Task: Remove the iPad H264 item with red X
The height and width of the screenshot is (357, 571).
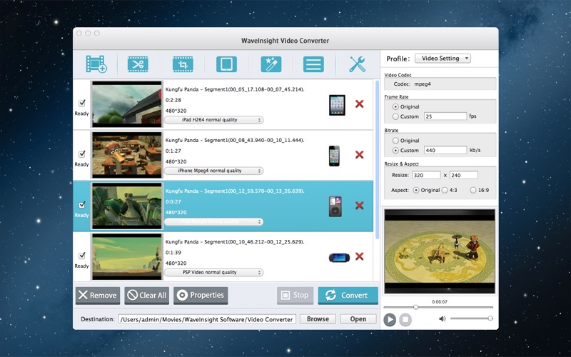Action: point(360,104)
